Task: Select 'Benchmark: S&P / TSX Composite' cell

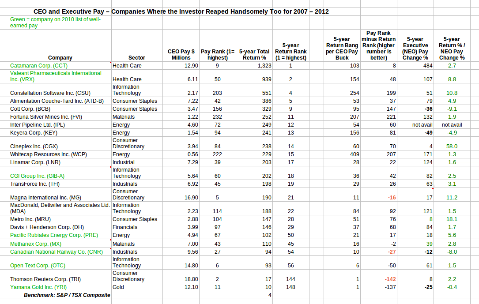Action: pyautogui.click(x=60, y=295)
